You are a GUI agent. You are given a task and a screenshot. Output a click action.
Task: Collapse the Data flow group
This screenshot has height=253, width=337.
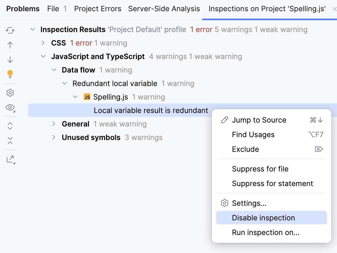[x=54, y=70]
